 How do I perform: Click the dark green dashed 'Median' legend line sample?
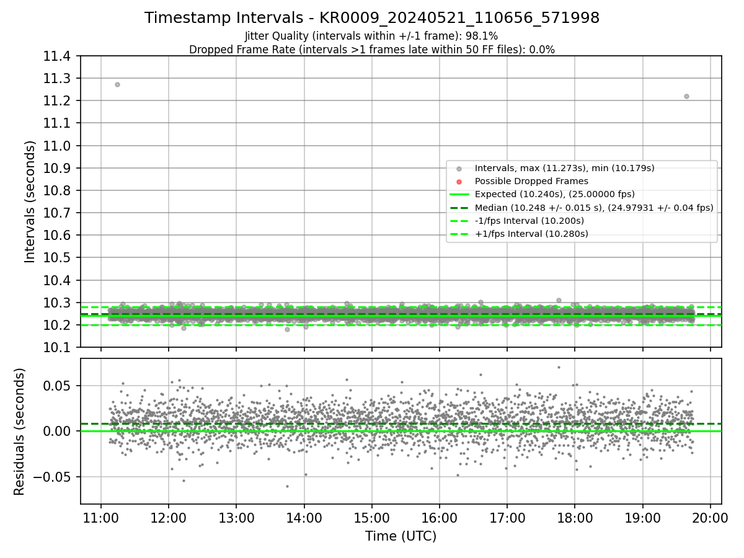point(459,208)
